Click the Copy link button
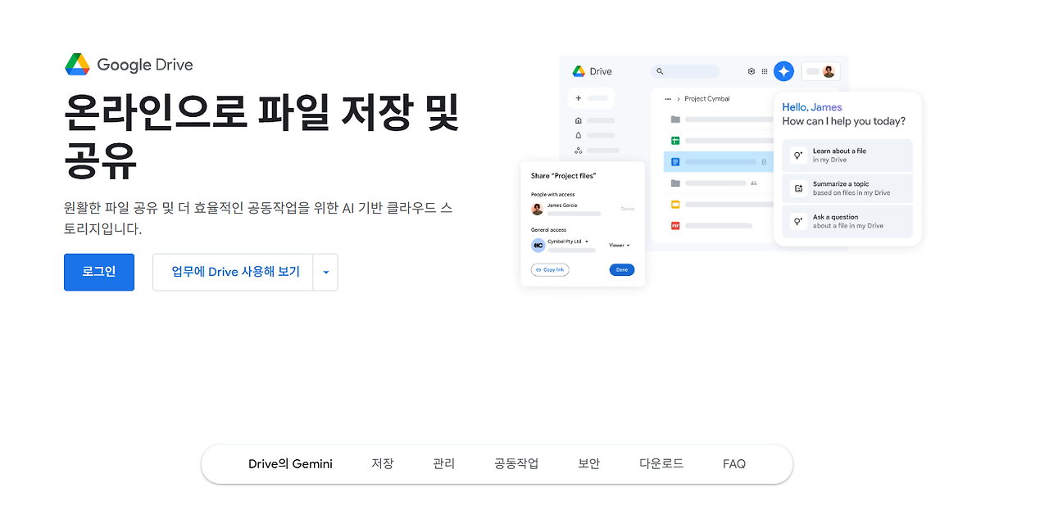 point(550,269)
